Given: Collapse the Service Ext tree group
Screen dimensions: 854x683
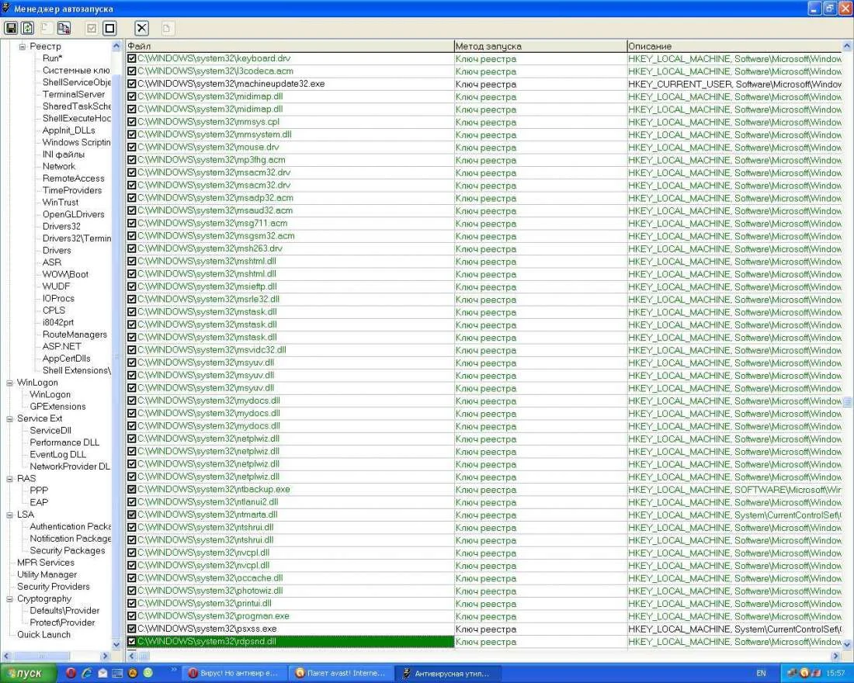Looking at the screenshot, I should (x=9, y=419).
